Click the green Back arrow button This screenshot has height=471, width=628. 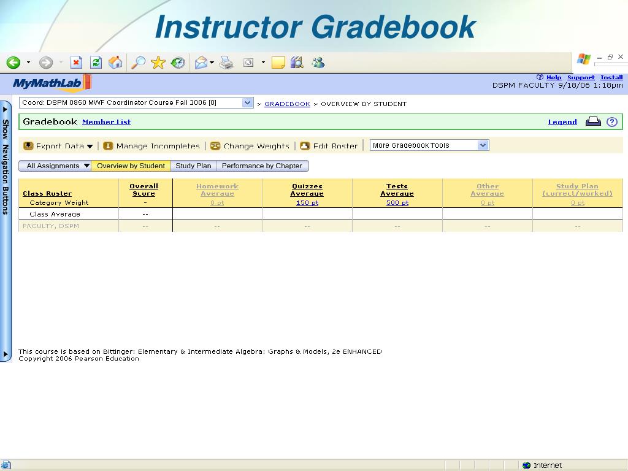click(13, 63)
